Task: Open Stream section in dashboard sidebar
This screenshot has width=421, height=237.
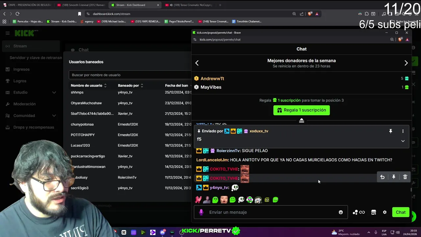Action: (31, 46)
